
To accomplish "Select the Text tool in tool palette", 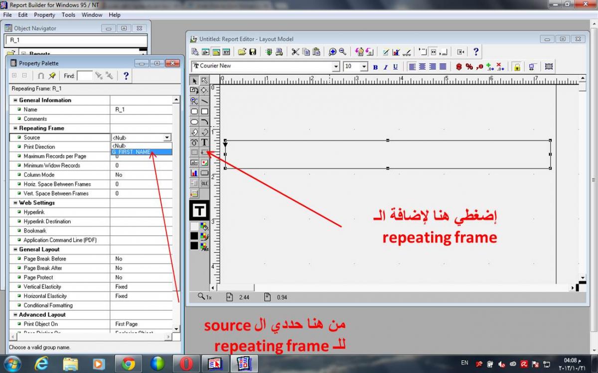I will click(x=204, y=142).
